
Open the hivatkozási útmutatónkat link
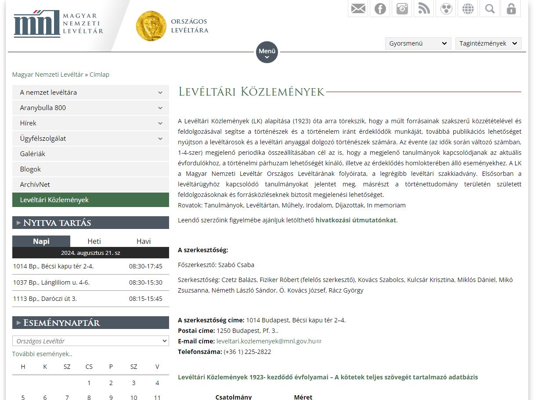point(356,220)
